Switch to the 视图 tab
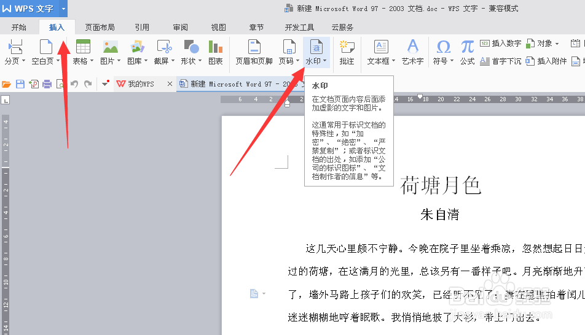The width and height of the screenshot is (585, 335). click(219, 27)
